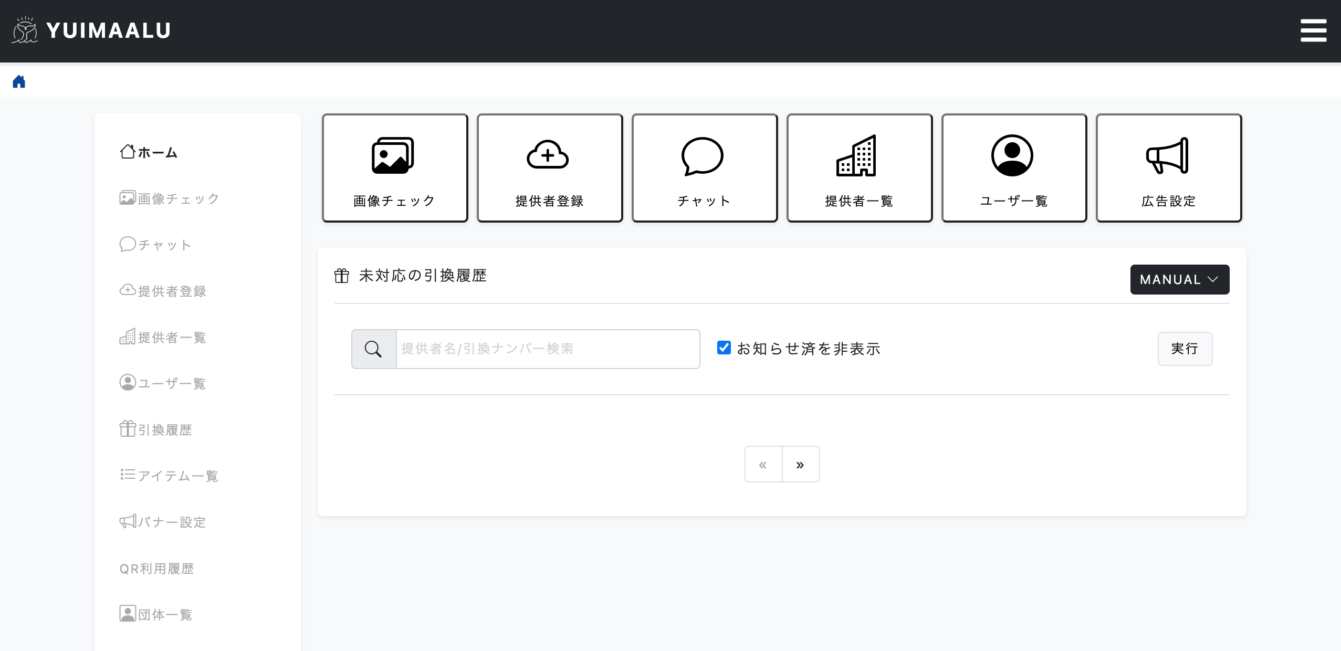Expand the MANUAL dropdown

(x=1179, y=279)
